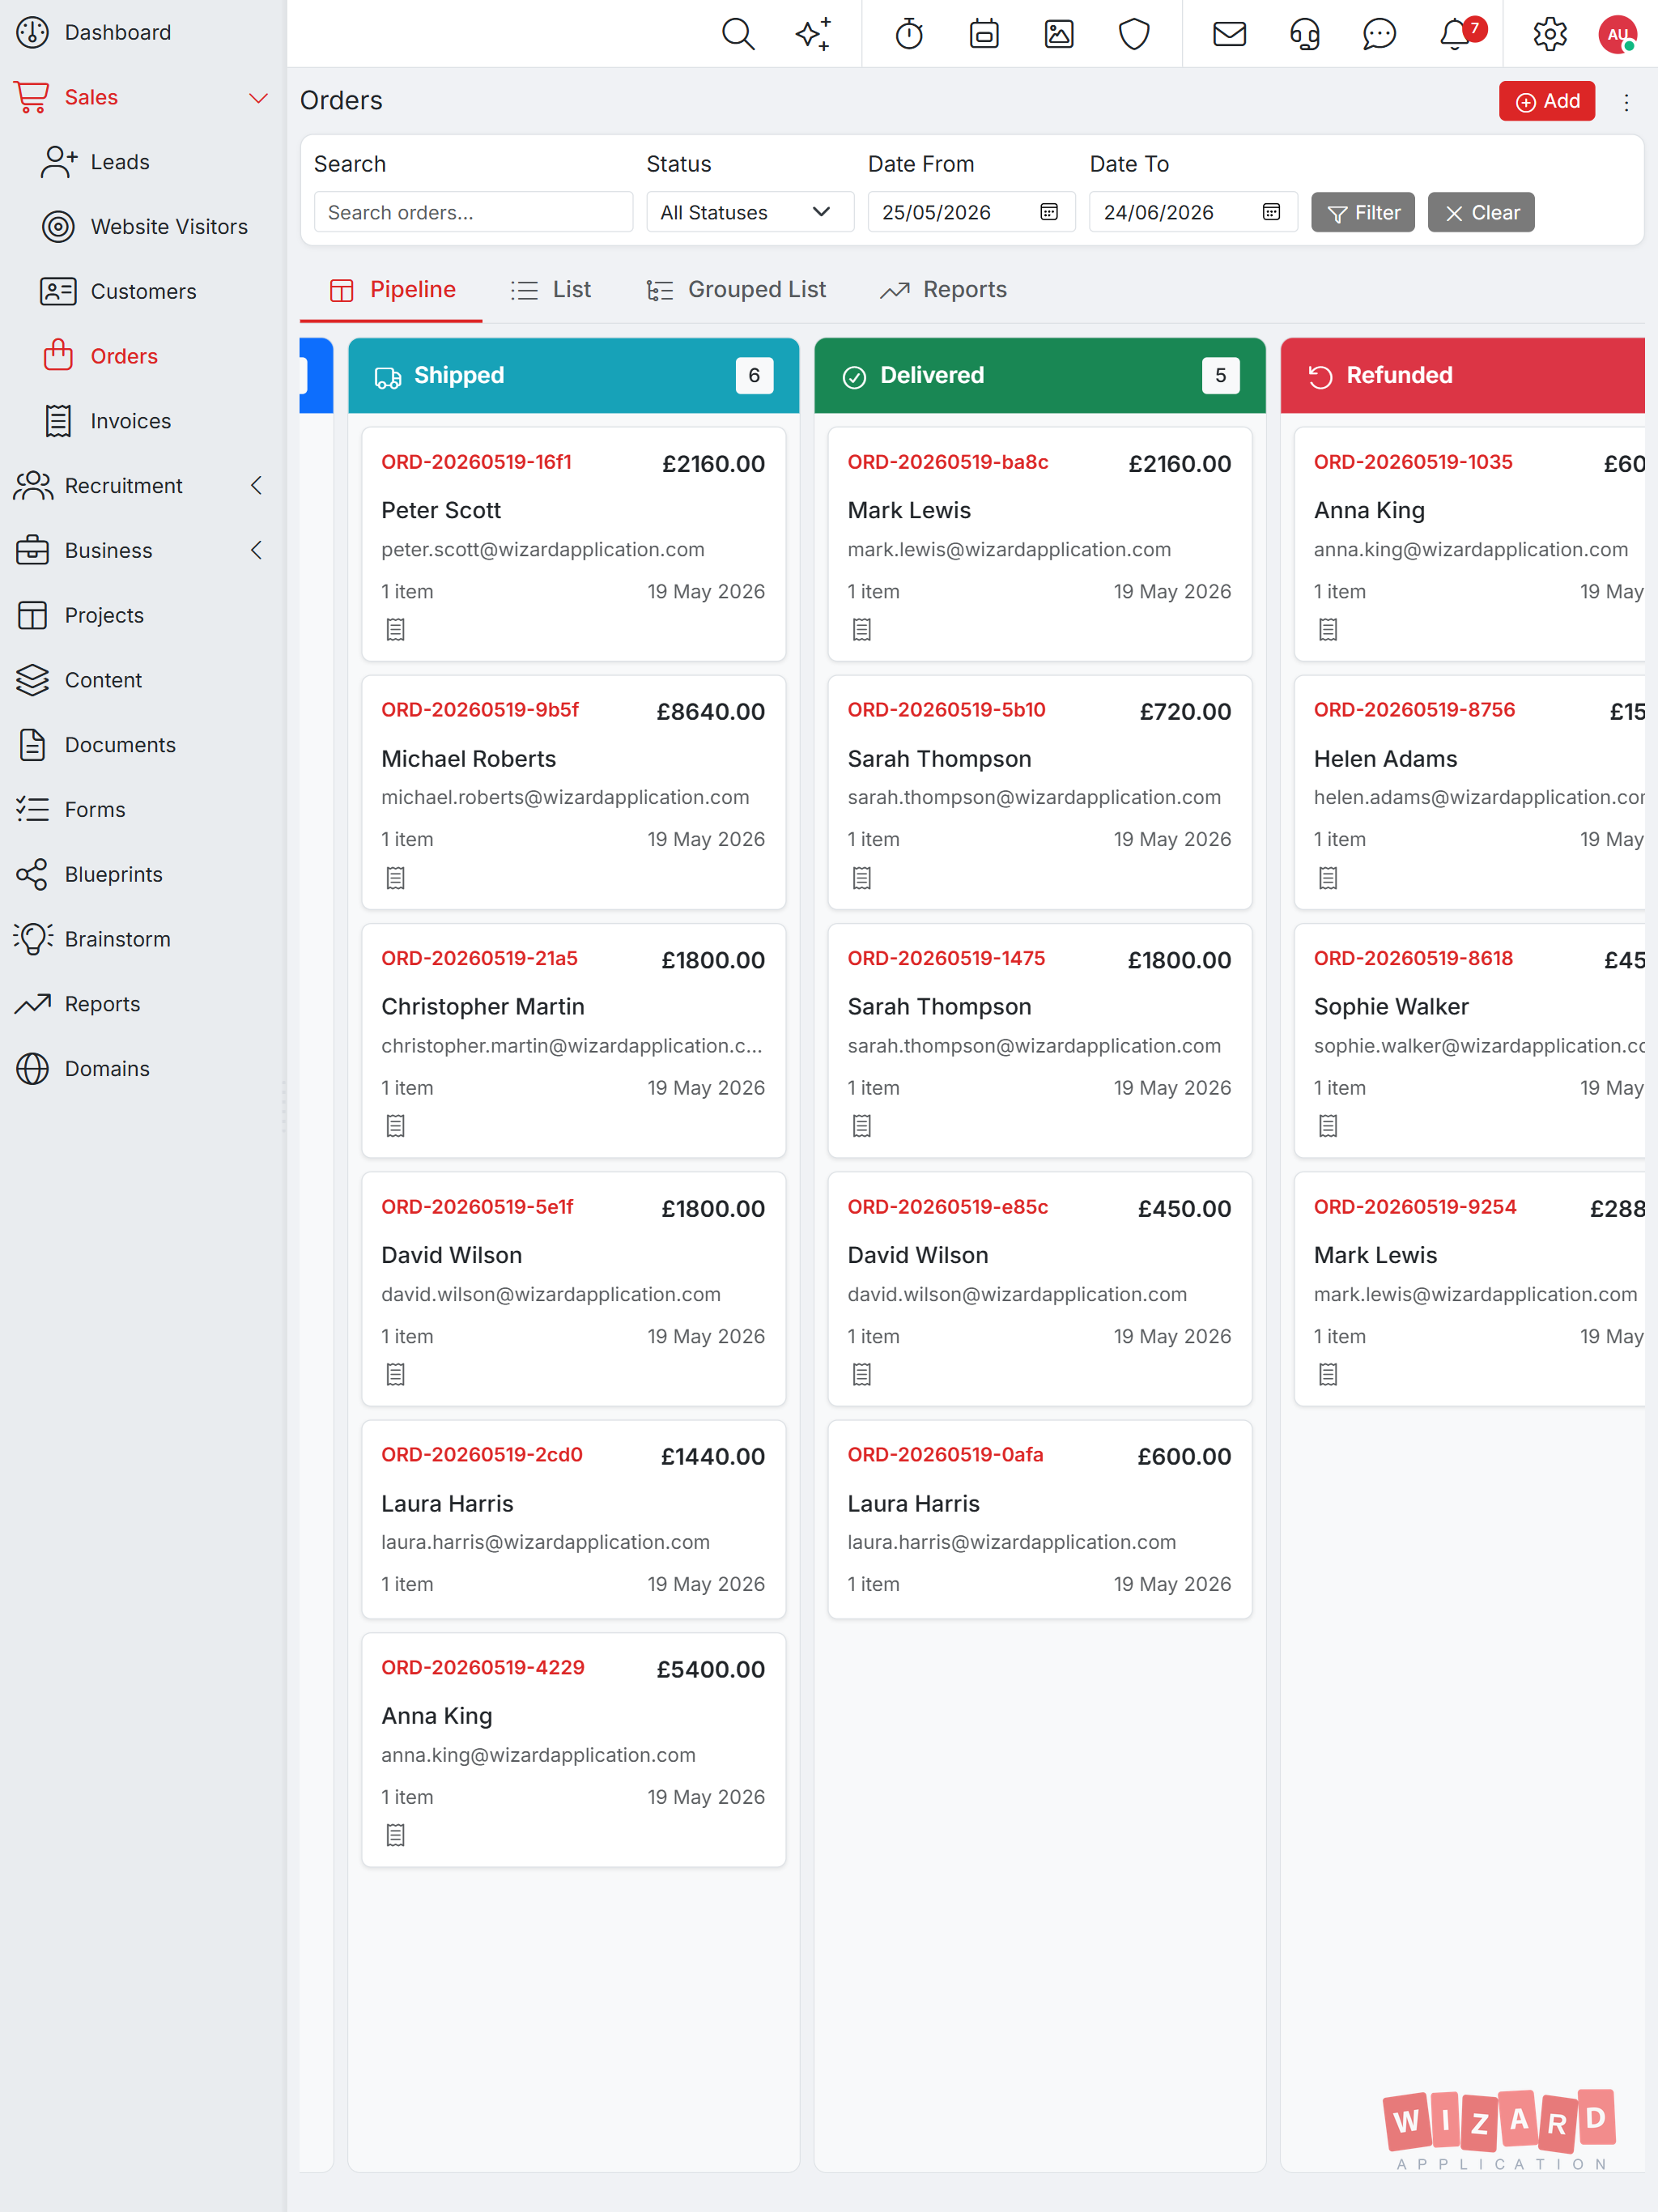
Task: Open invoice icon on Mark Lewis delivered order
Action: [x=862, y=630]
